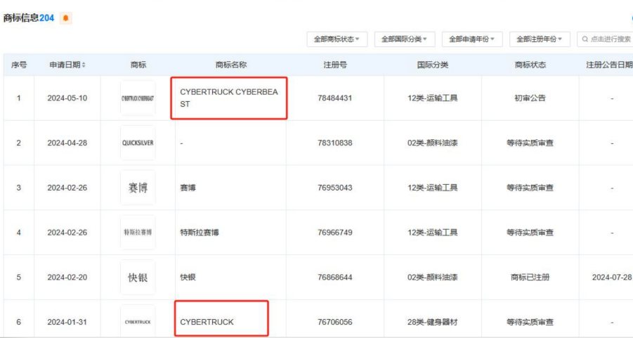Select registration number 76868644
Screen dimensions: 633x338
[334, 278]
